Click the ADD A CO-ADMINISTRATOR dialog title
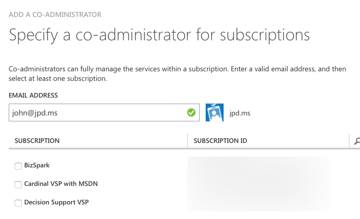 pyautogui.click(x=55, y=15)
